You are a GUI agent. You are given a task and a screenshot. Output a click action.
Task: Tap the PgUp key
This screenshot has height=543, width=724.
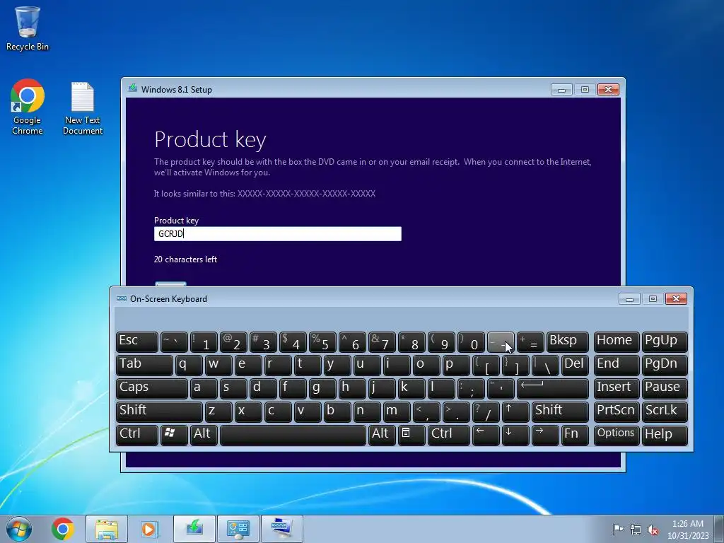click(x=665, y=341)
